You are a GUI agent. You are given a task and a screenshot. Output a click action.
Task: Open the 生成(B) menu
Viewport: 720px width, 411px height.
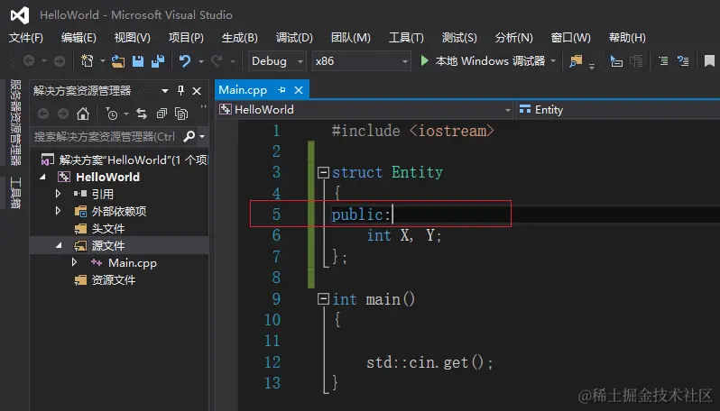(240, 38)
